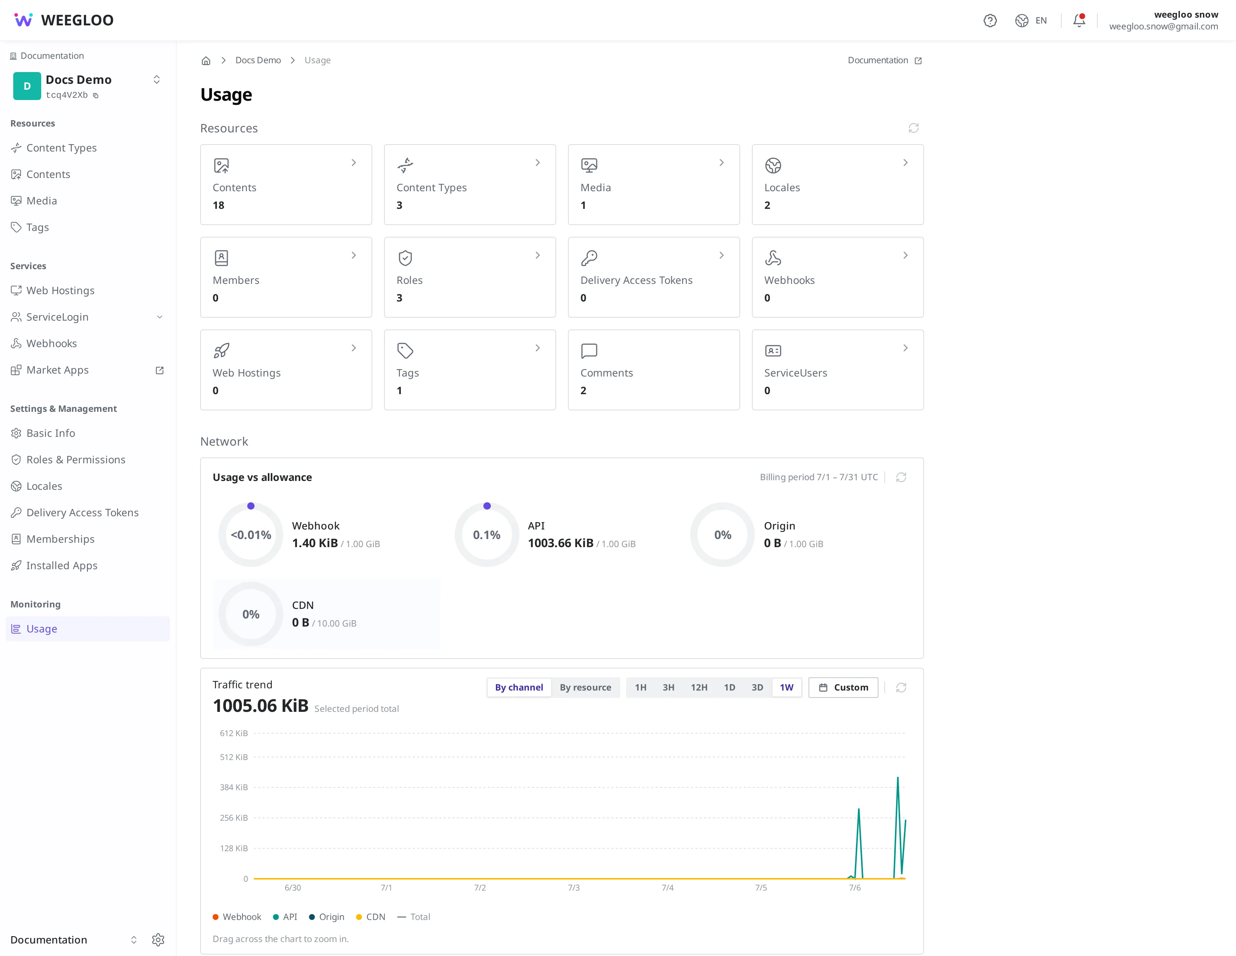The height and width of the screenshot is (956, 1236).
Task: Toggle the Origin legend series
Action: pyautogui.click(x=327, y=917)
